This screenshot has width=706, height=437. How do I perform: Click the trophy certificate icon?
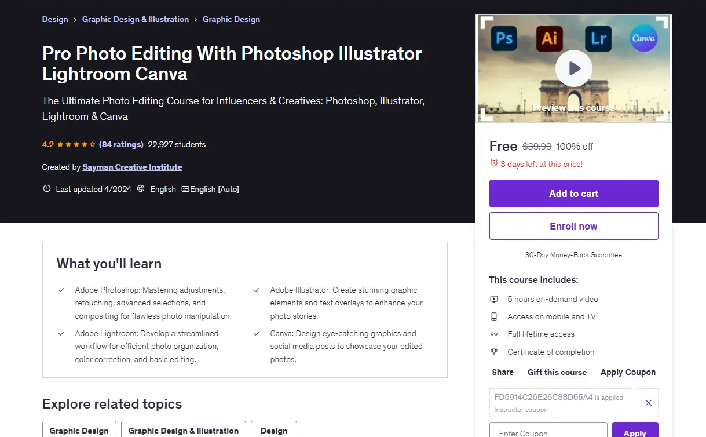494,352
